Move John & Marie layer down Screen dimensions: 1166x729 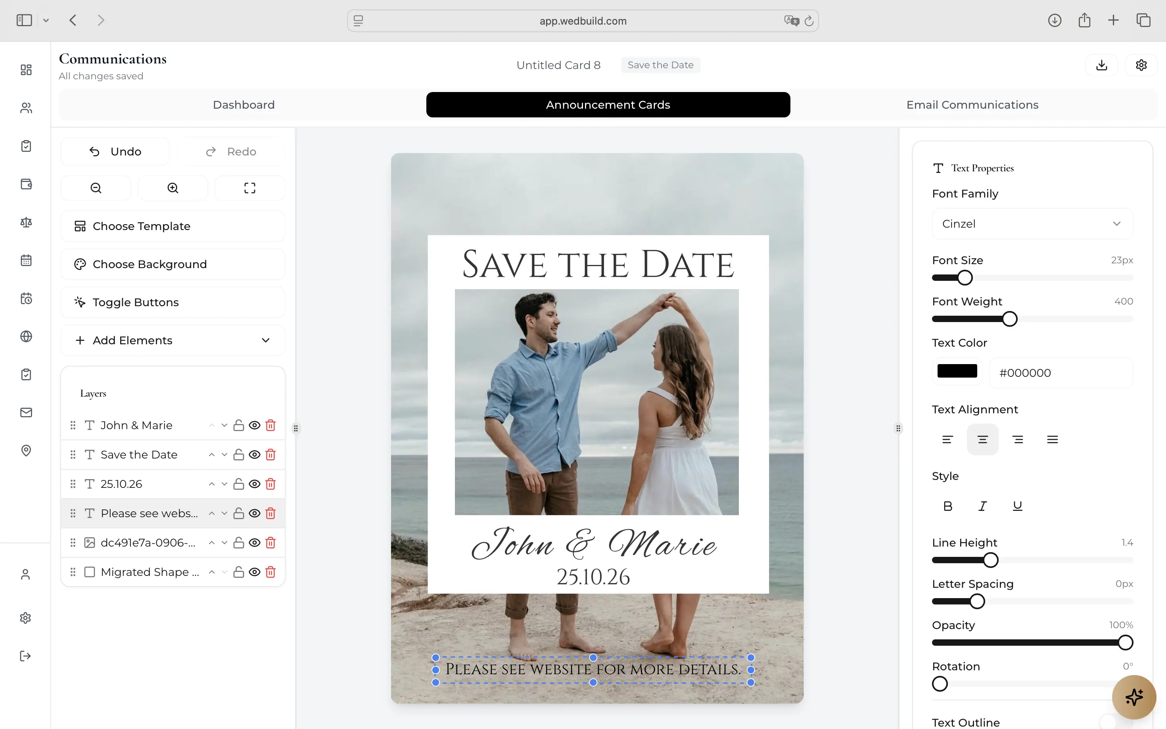(x=224, y=425)
